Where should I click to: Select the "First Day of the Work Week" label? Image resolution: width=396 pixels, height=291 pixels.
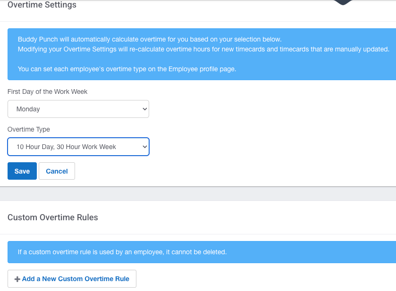48,91
